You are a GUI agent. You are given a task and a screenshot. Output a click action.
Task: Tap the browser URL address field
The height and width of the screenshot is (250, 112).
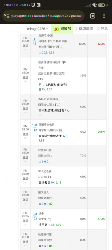[47, 16]
